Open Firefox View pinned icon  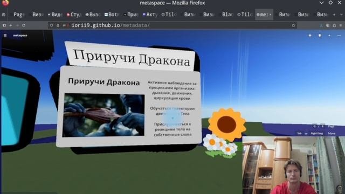coord(4,15)
